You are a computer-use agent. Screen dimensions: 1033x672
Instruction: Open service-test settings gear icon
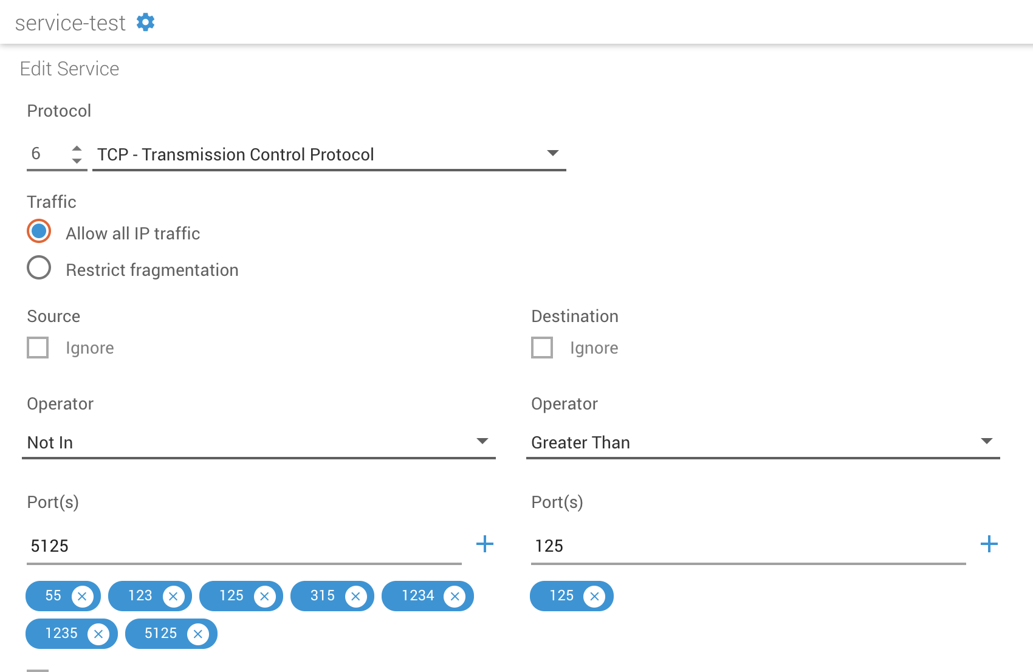point(145,22)
